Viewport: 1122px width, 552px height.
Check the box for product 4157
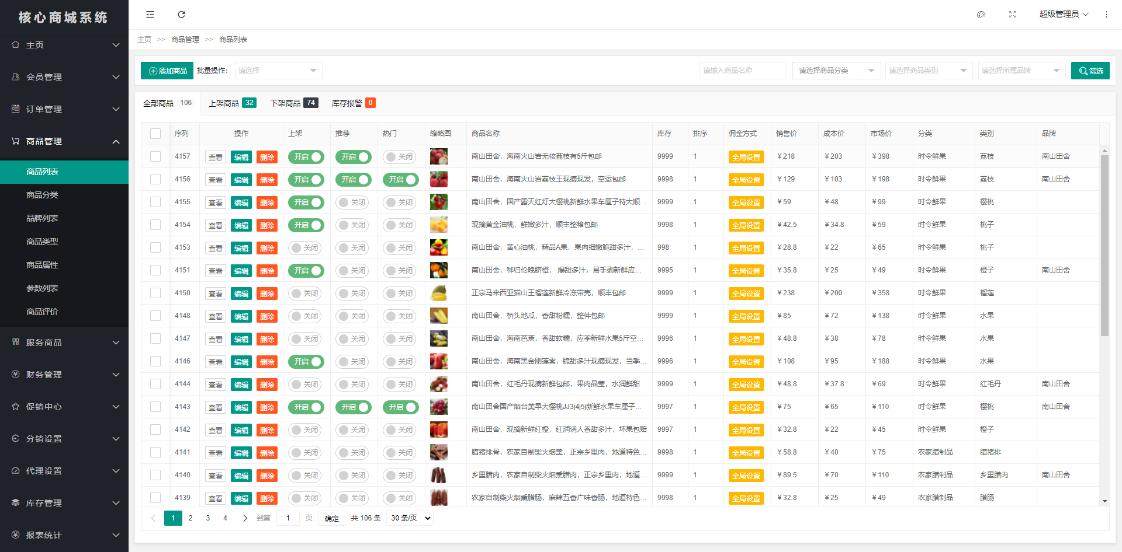[x=155, y=156]
